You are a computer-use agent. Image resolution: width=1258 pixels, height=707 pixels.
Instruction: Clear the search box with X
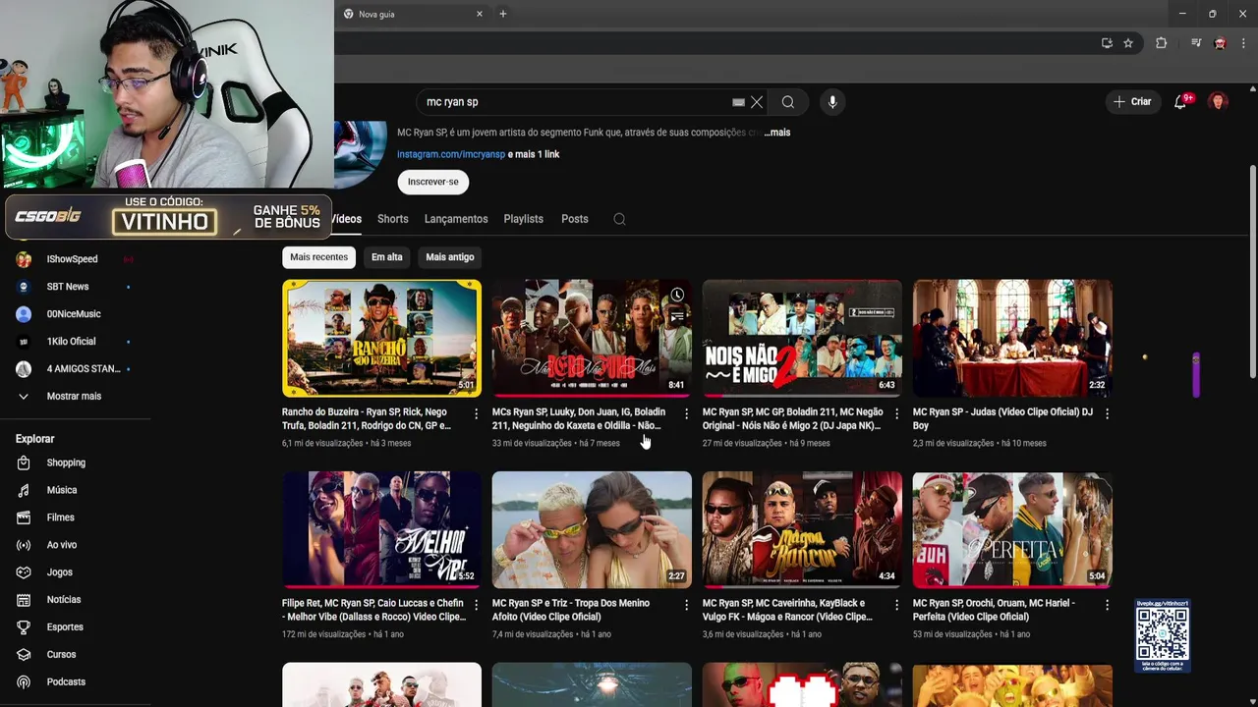click(x=757, y=102)
